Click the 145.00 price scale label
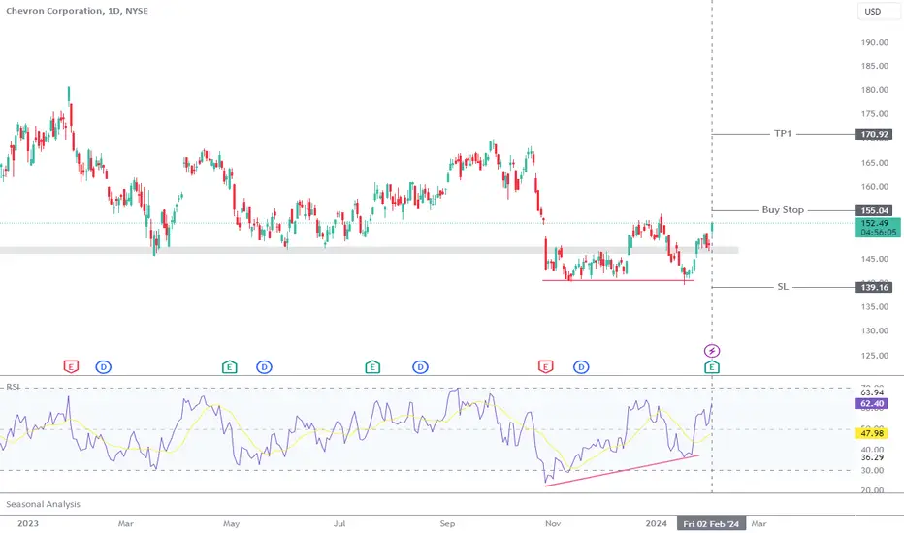Image resolution: width=904 pixels, height=533 pixels. pyautogui.click(x=875, y=259)
